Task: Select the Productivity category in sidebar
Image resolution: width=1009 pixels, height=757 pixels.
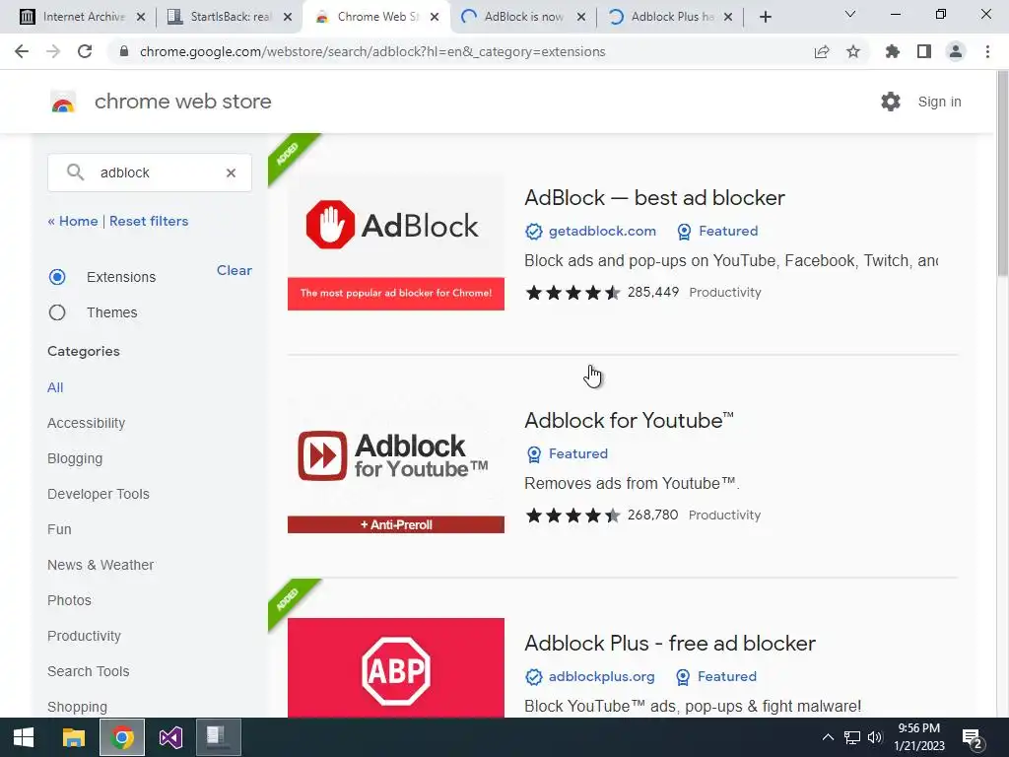Action: click(85, 636)
